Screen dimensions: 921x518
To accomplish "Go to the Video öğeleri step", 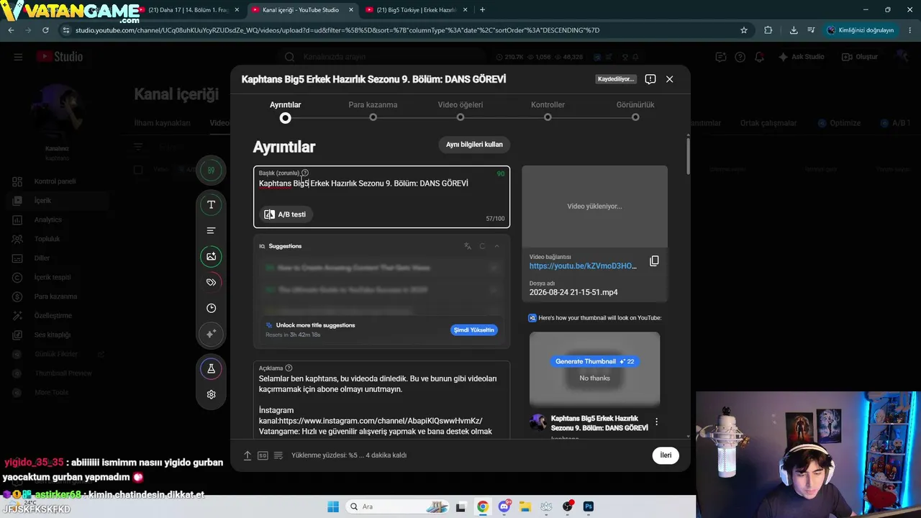I will point(460,111).
